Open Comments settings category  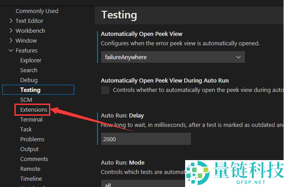click(x=34, y=159)
